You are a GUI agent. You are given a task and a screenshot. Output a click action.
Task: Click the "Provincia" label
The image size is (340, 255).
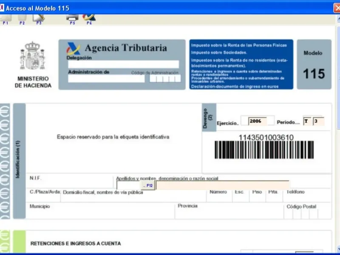(x=187, y=206)
